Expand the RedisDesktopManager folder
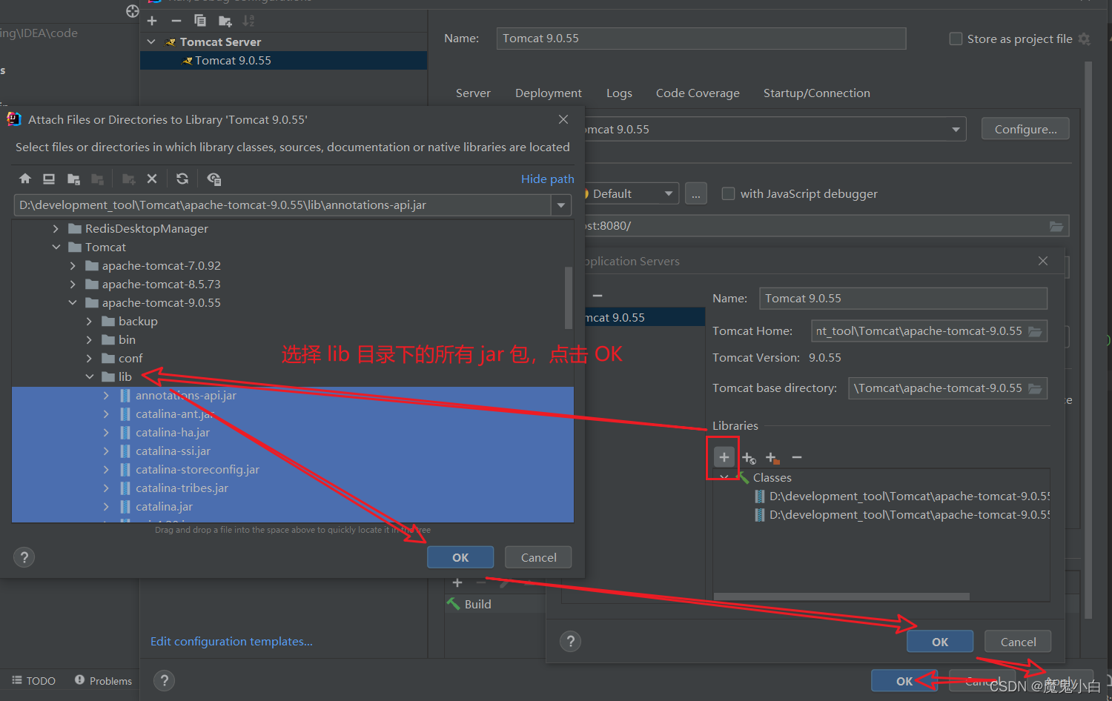This screenshot has height=701, width=1112. pyautogui.click(x=56, y=229)
